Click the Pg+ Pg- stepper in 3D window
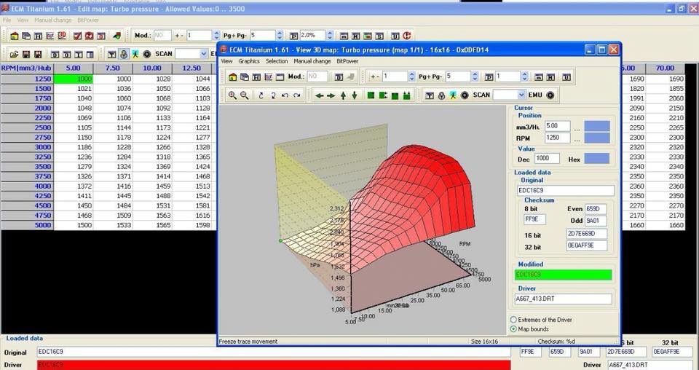The image size is (699, 370). [x=475, y=76]
